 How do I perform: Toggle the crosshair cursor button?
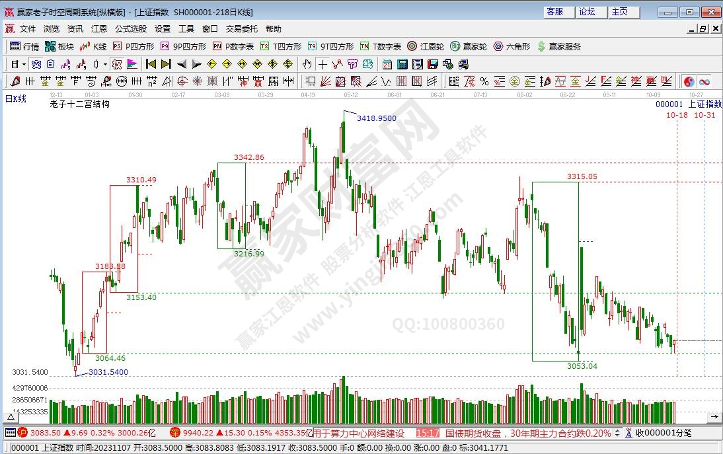pos(322,64)
